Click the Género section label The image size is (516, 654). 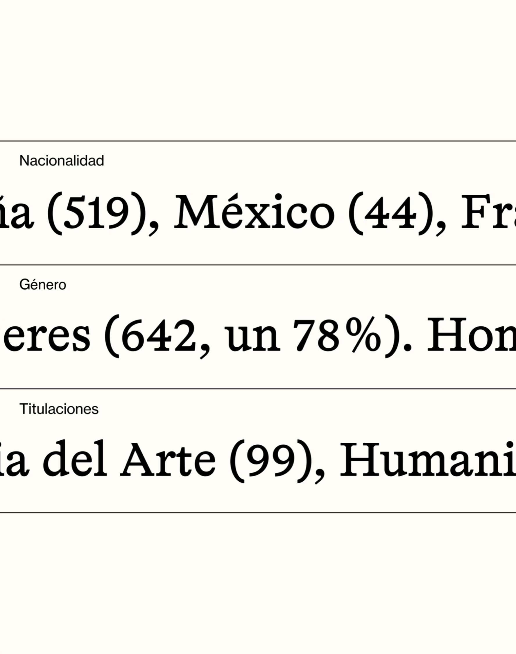pos(43,285)
